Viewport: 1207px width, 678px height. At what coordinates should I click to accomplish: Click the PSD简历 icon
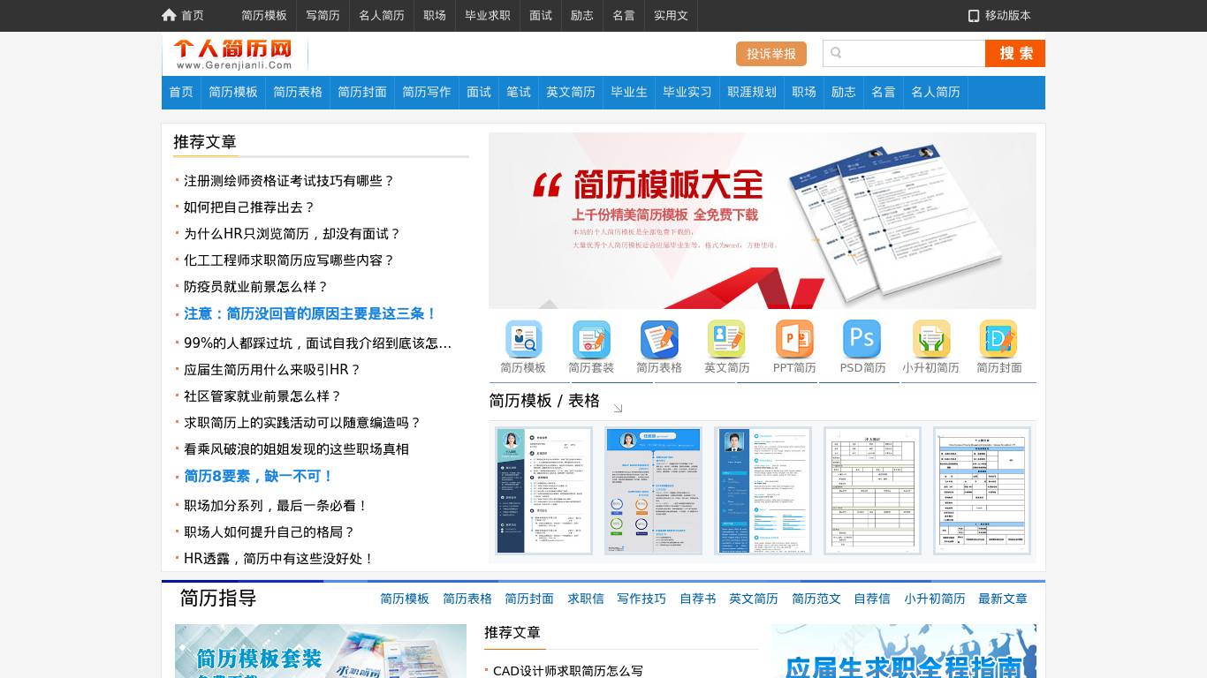pyautogui.click(x=862, y=338)
